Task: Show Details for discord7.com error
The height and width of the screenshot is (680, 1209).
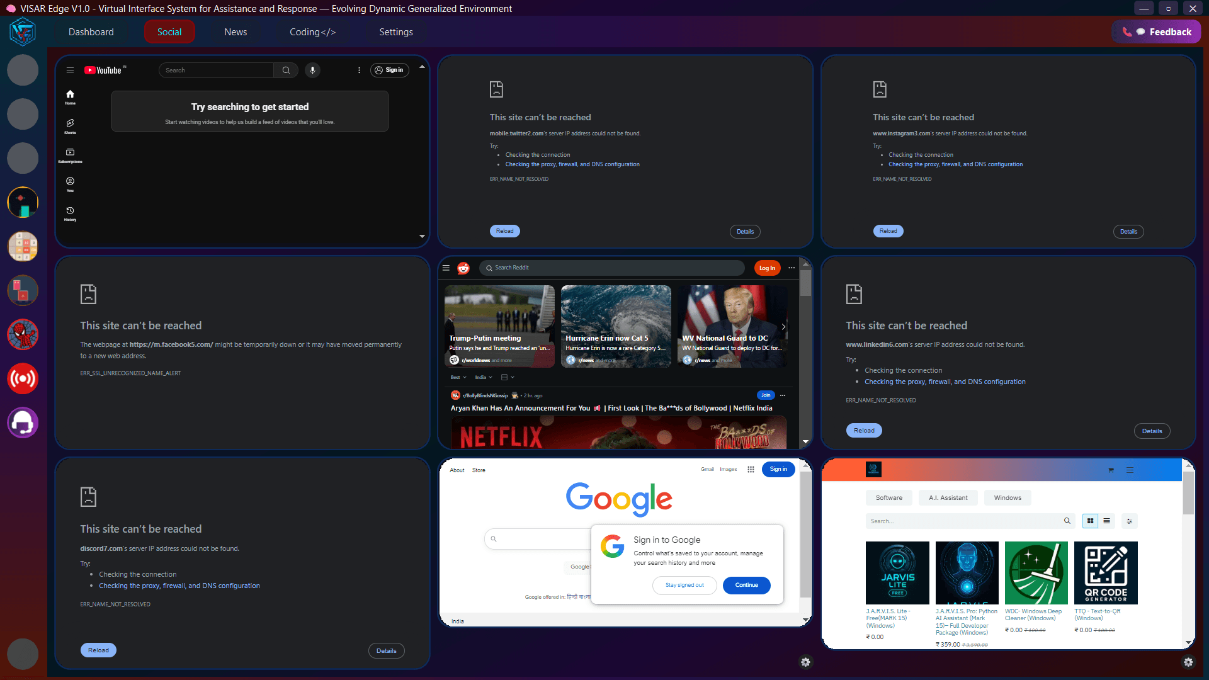Action: coord(386,651)
